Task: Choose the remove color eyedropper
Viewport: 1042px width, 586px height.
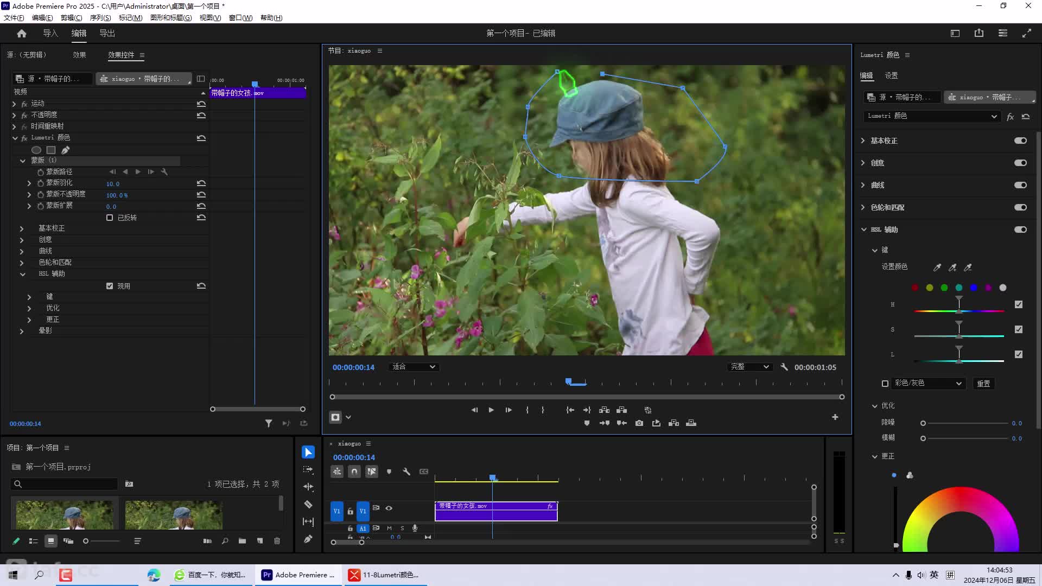Action: [x=968, y=267]
